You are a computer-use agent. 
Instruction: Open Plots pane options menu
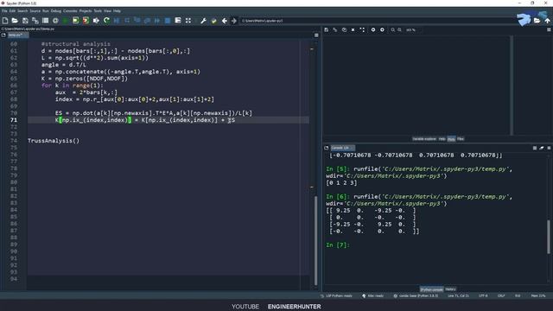[549, 30]
